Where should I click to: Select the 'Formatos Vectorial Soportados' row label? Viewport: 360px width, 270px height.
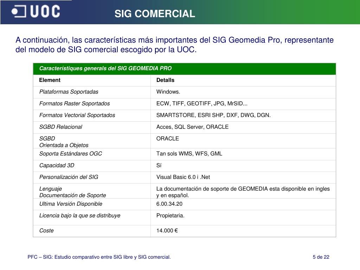click(x=77, y=115)
